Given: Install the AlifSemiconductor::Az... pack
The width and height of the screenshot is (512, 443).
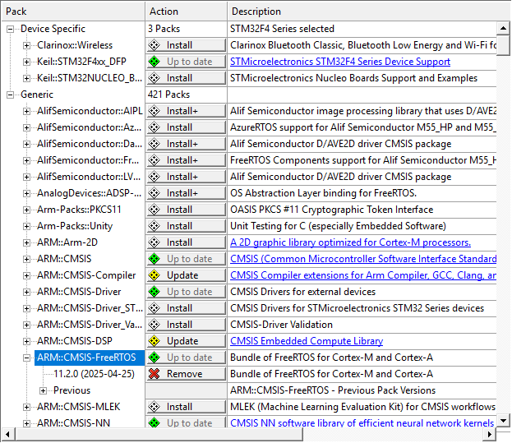Looking at the screenshot, I should coord(186,127).
